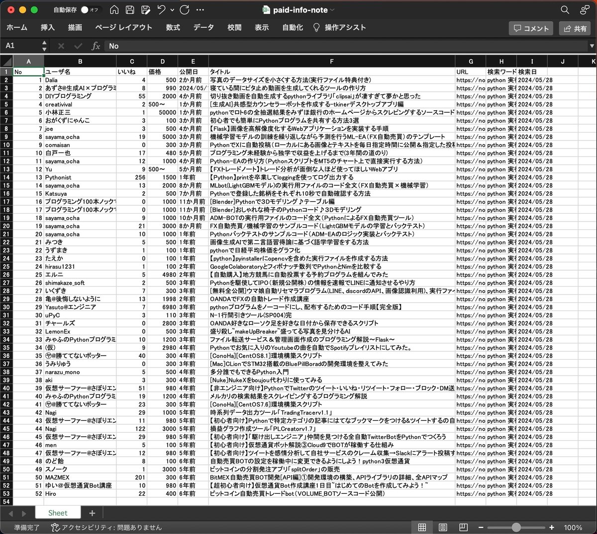Open the paid-info-note file name dropdown
The image size is (597, 534).
[x=332, y=10]
